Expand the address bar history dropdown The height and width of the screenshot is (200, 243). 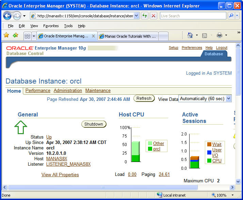click(x=136, y=16)
